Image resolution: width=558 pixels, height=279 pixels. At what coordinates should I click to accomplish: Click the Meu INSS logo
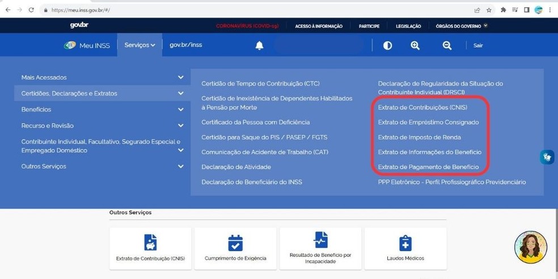87,45
